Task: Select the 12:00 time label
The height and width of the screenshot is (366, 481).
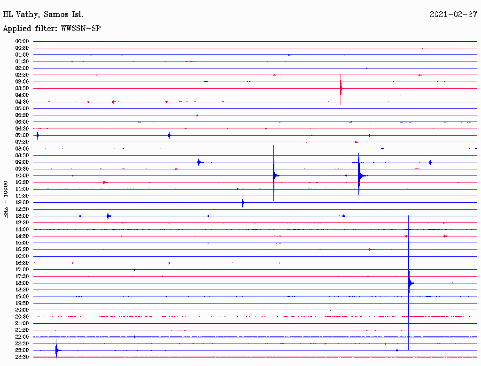Action: pos(22,202)
